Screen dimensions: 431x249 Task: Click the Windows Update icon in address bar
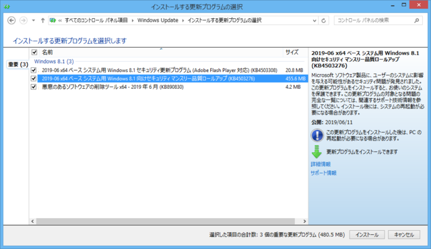(x=53, y=20)
